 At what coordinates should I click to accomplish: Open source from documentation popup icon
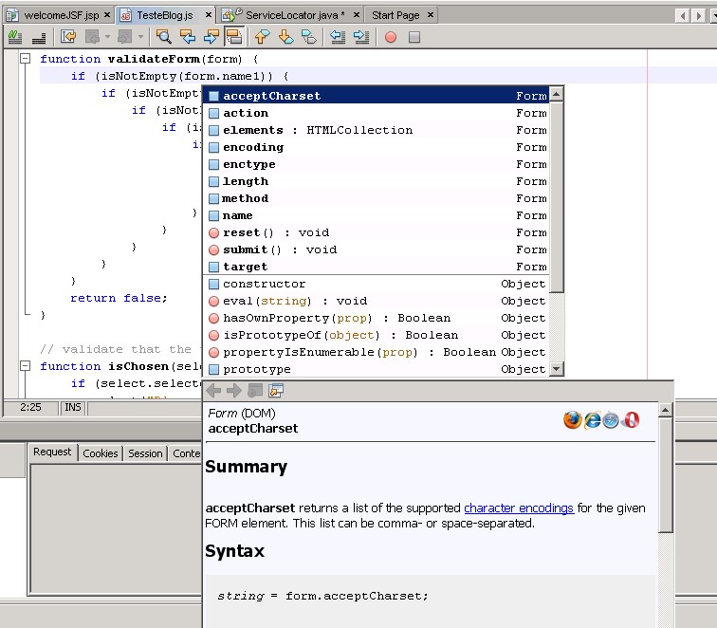(x=276, y=390)
